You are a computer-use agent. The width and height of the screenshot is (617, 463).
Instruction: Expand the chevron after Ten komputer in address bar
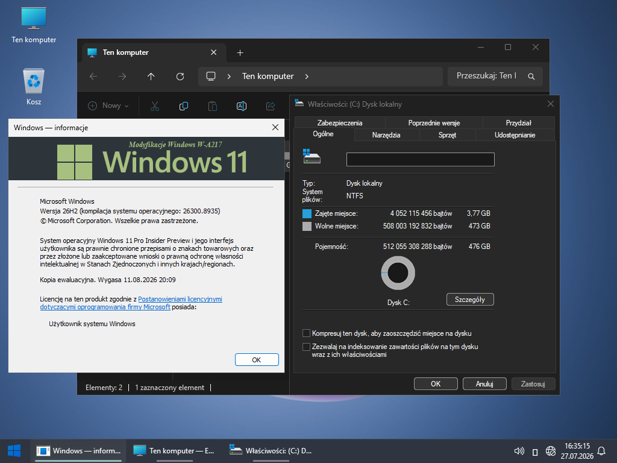tap(307, 77)
